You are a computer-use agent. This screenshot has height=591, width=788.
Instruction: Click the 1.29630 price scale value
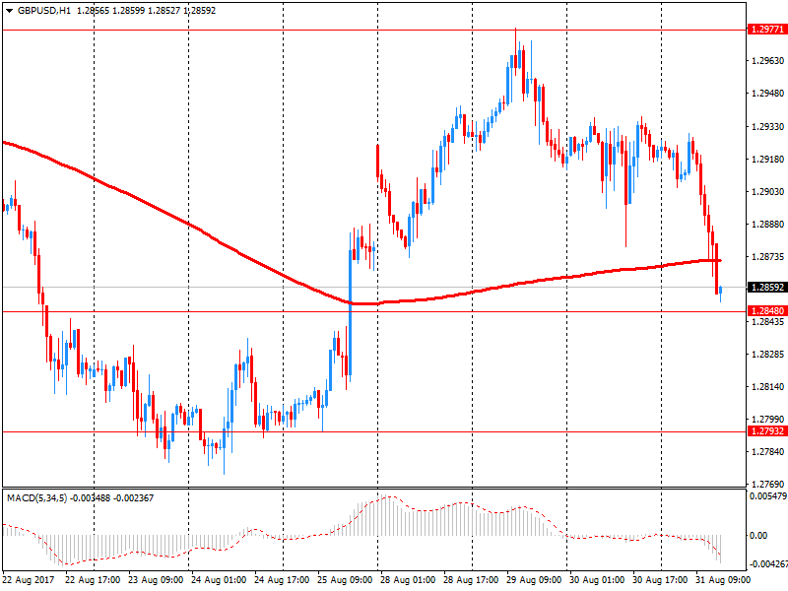point(767,61)
